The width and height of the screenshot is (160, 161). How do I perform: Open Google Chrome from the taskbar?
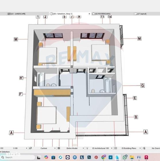[104, 157]
